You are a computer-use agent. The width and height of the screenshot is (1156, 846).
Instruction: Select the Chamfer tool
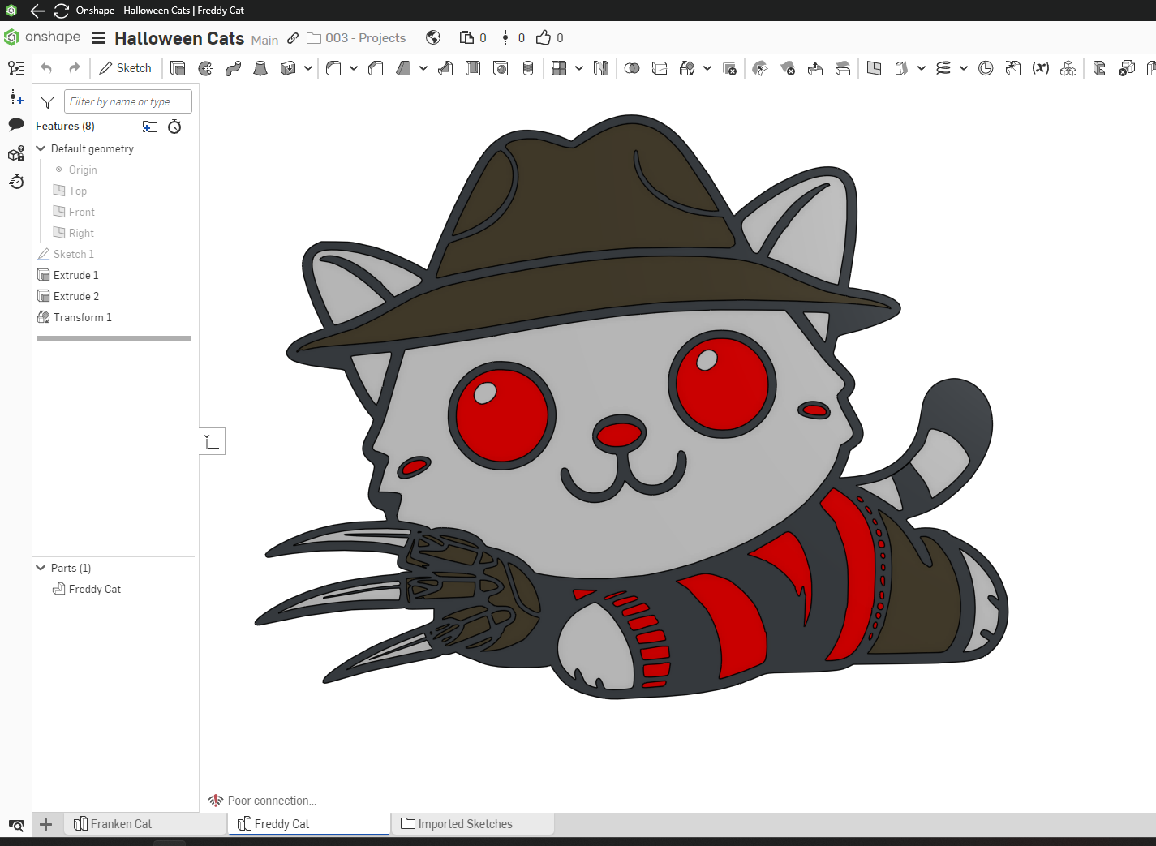[x=376, y=68]
